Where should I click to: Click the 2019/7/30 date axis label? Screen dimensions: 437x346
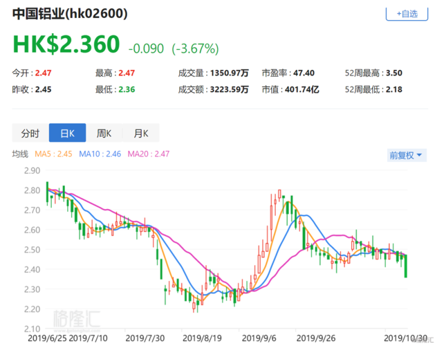(x=145, y=338)
